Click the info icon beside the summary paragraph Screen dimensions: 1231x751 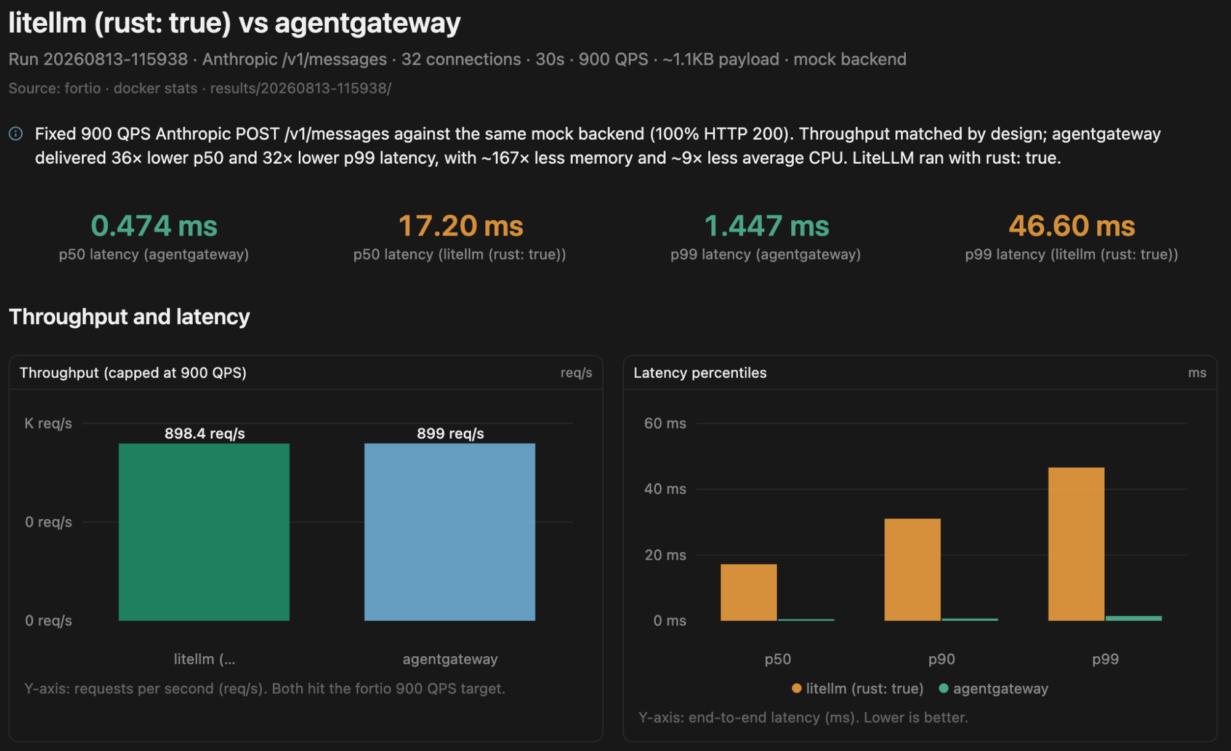[16, 133]
